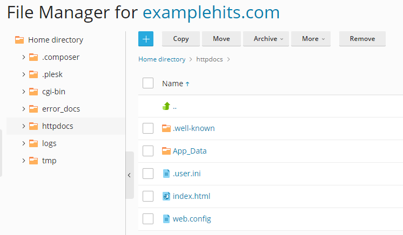Image resolution: width=403 pixels, height=235 pixels.
Task: Select Home directory in the tree
Action: (56, 40)
